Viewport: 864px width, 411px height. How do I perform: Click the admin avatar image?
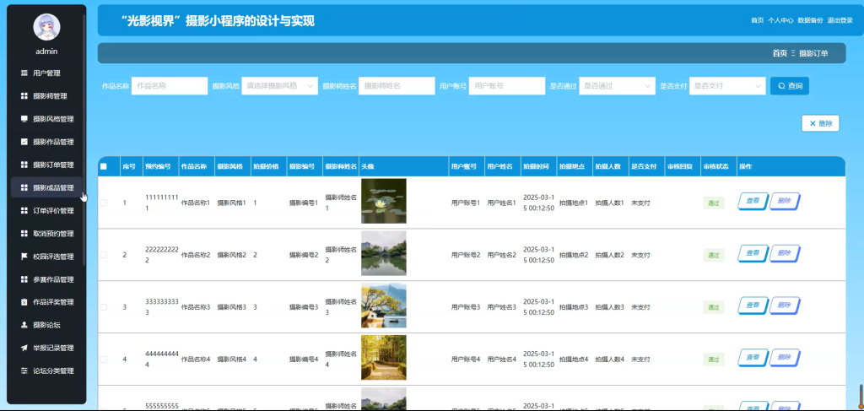coord(47,27)
